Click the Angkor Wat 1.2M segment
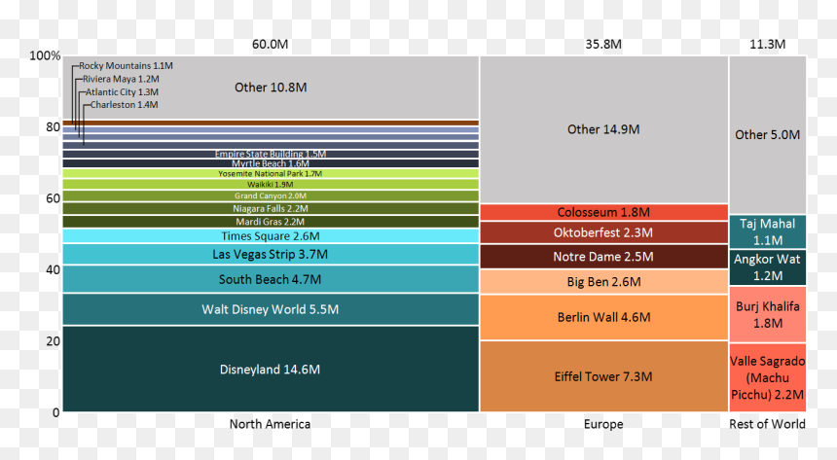Viewport: 837px width, 460px height. 768,267
